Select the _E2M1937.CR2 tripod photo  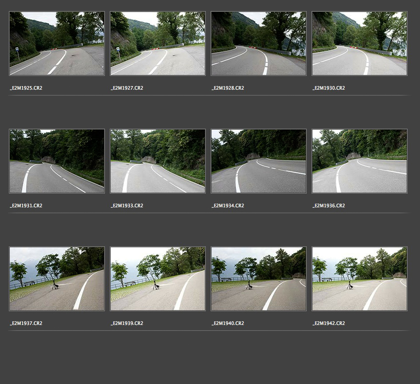[x=57, y=279]
